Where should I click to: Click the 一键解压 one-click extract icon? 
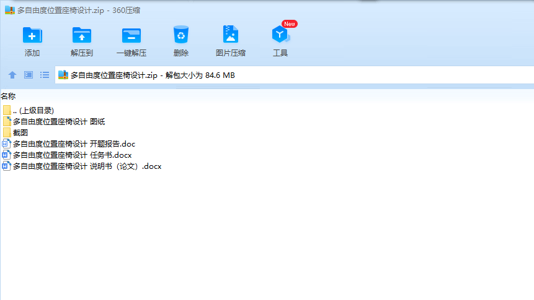(x=131, y=35)
